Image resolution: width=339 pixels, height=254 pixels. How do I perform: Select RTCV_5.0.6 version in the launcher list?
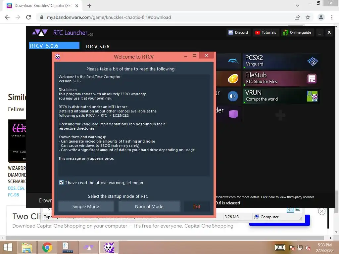tap(54, 46)
